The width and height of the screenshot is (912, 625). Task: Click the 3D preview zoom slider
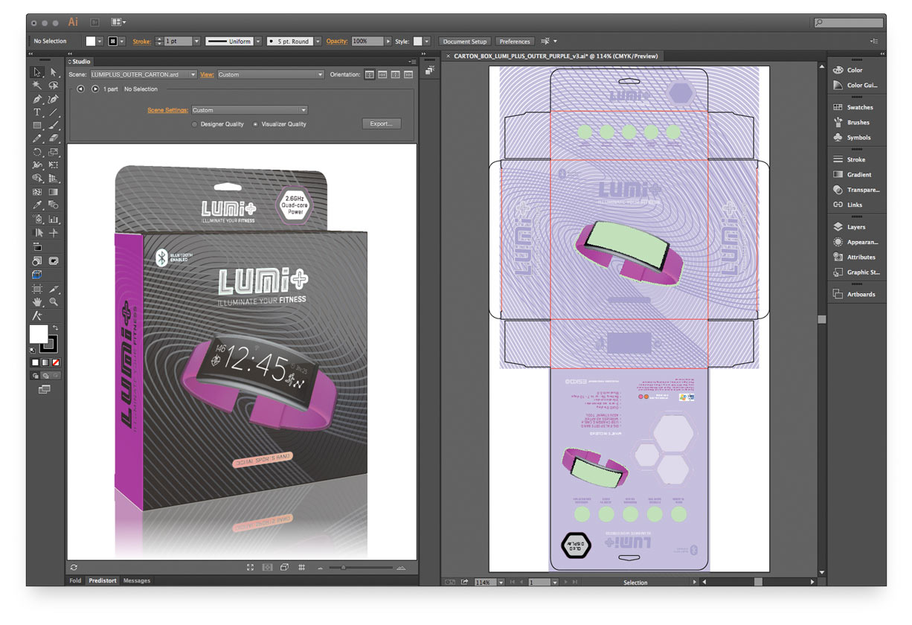[x=343, y=568]
